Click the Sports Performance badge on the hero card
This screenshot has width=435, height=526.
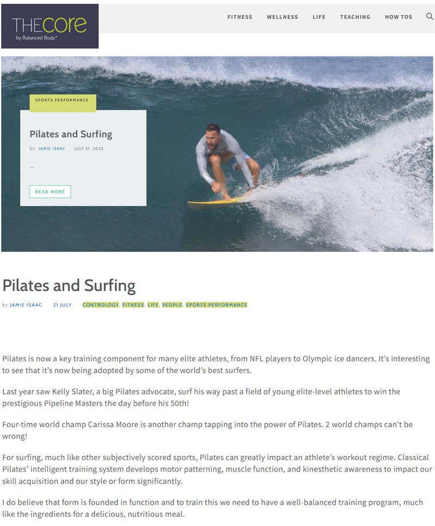pyautogui.click(x=62, y=101)
